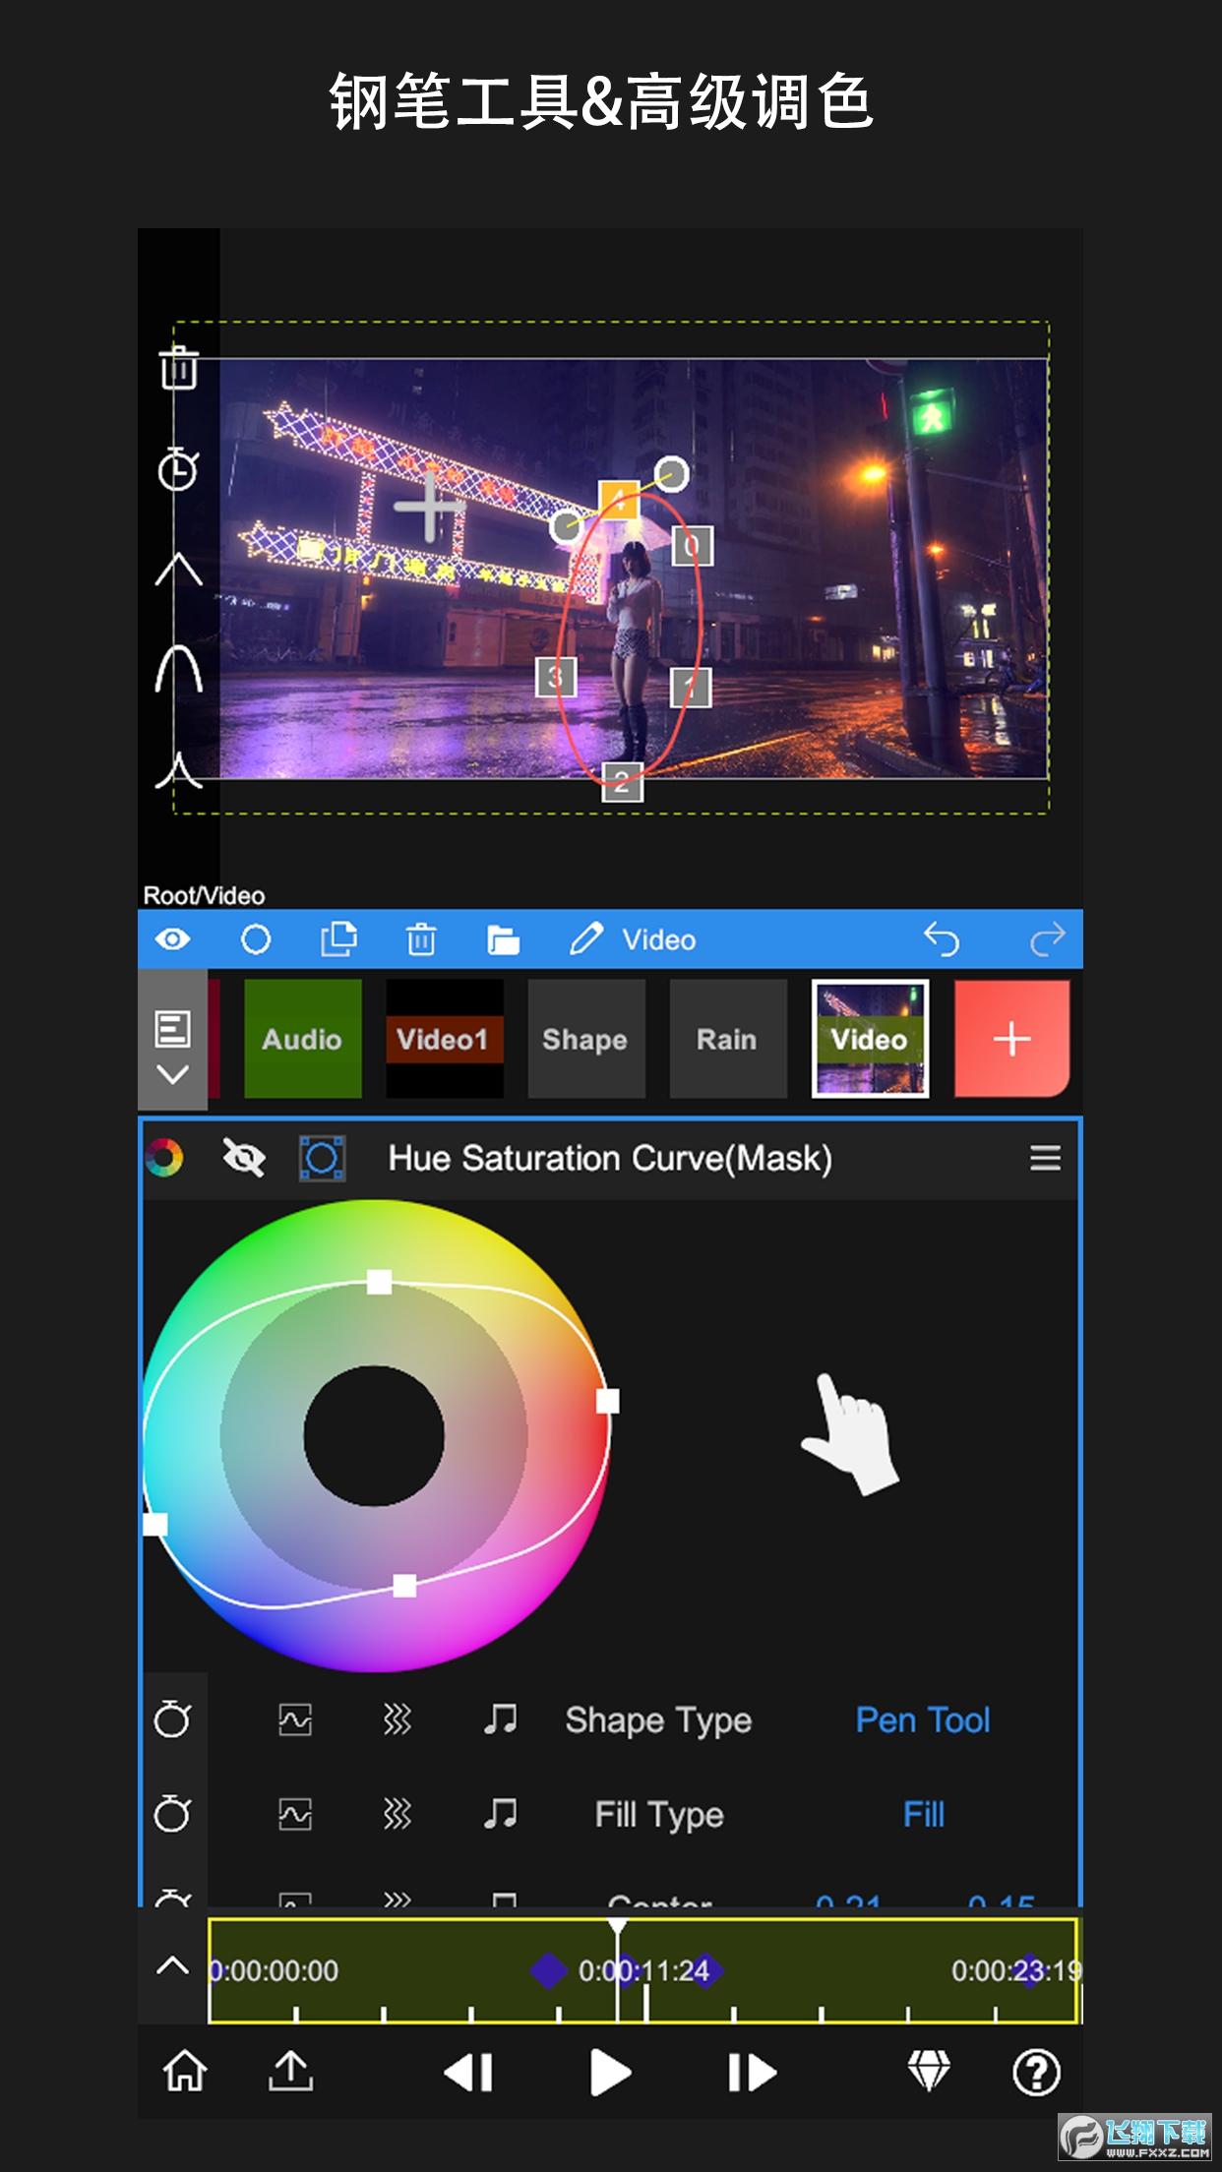Select mask point 3 in preview
Image resolution: width=1222 pixels, height=2172 pixels.
555,677
